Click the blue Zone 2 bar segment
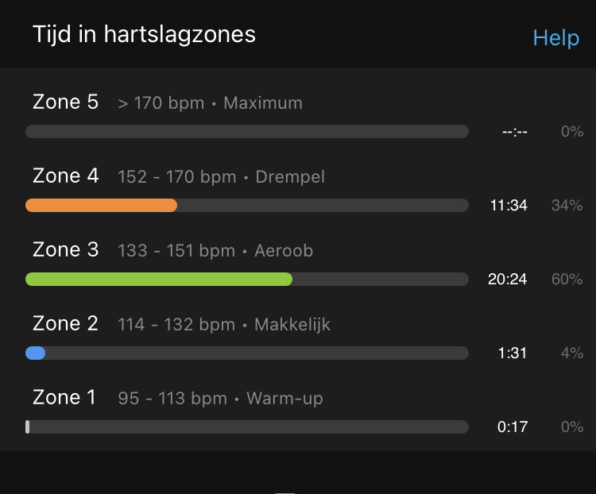596x494 pixels. 35,353
